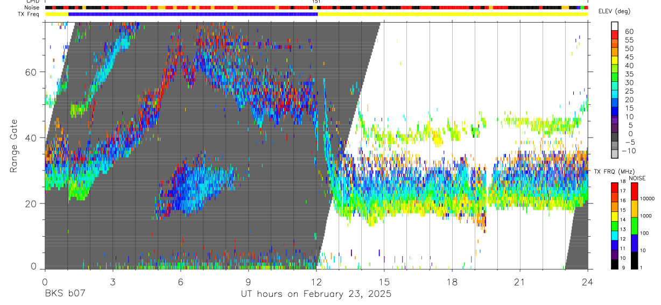Click the Range Gate axis tick '20'

click(x=31, y=203)
